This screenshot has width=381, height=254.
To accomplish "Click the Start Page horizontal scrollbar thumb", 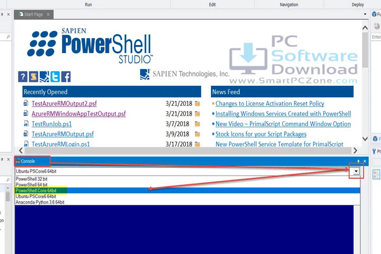I will [x=187, y=150].
